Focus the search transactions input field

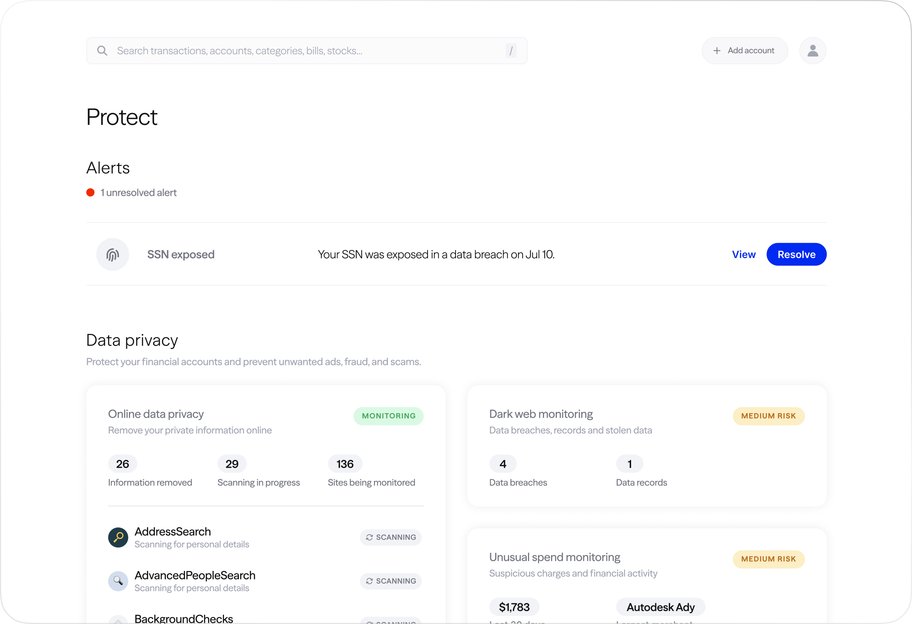306,51
